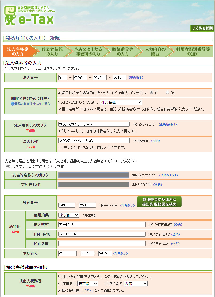215x297 pixels.
Task: Focus the 市区町村 address field
Action: click(x=102, y=225)
